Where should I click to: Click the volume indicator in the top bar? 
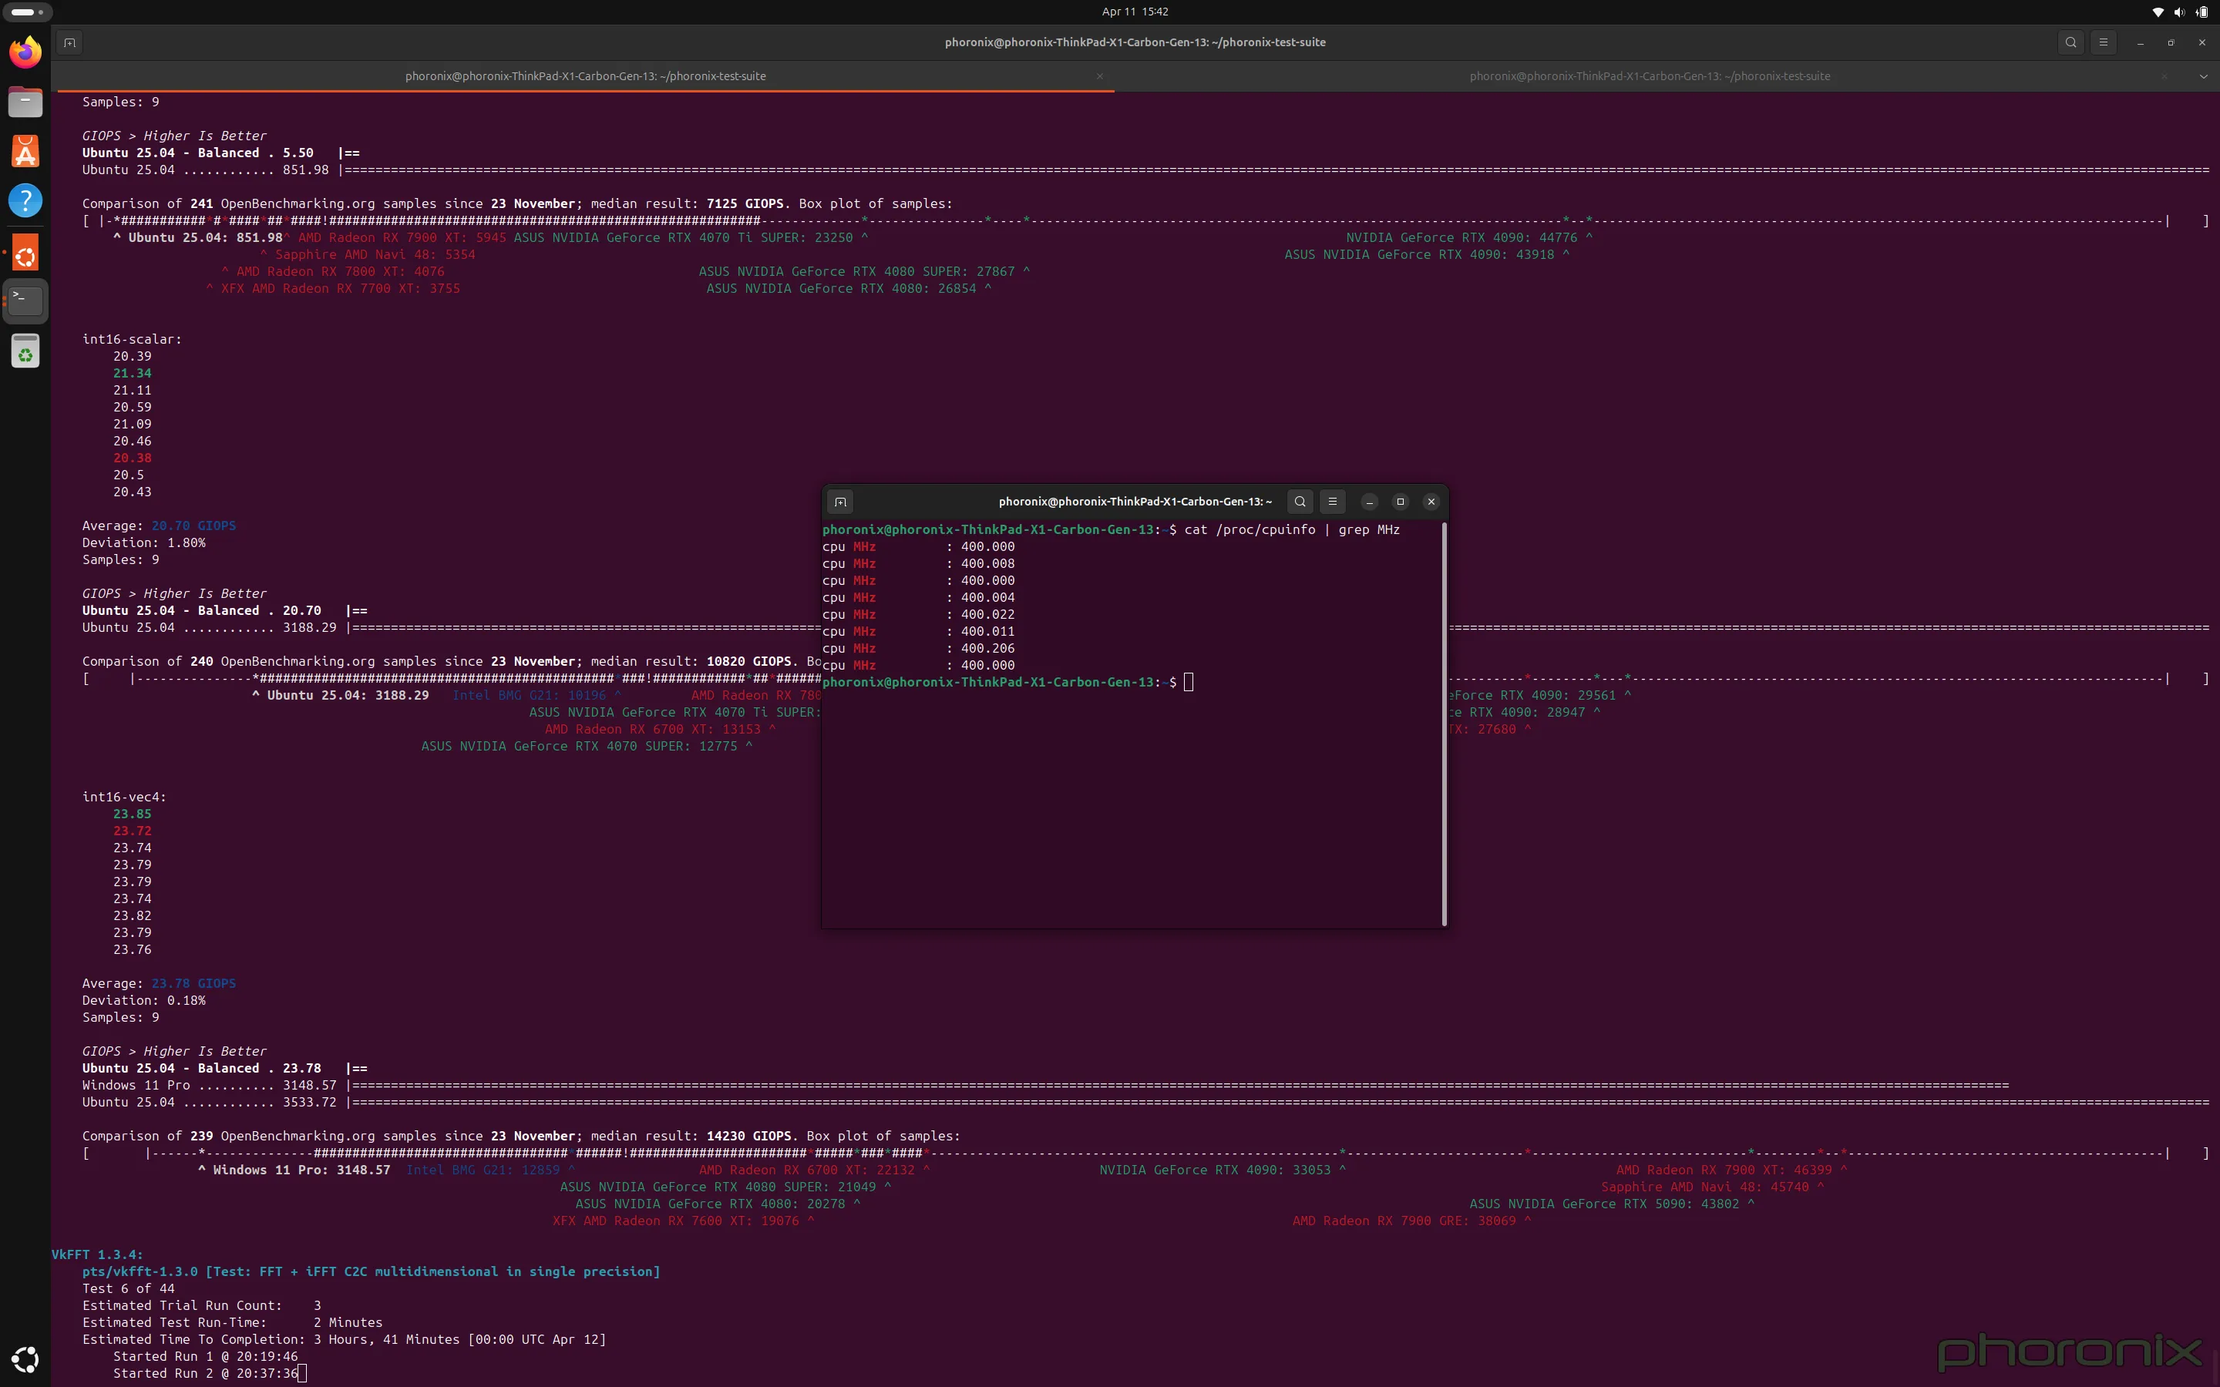click(2178, 12)
